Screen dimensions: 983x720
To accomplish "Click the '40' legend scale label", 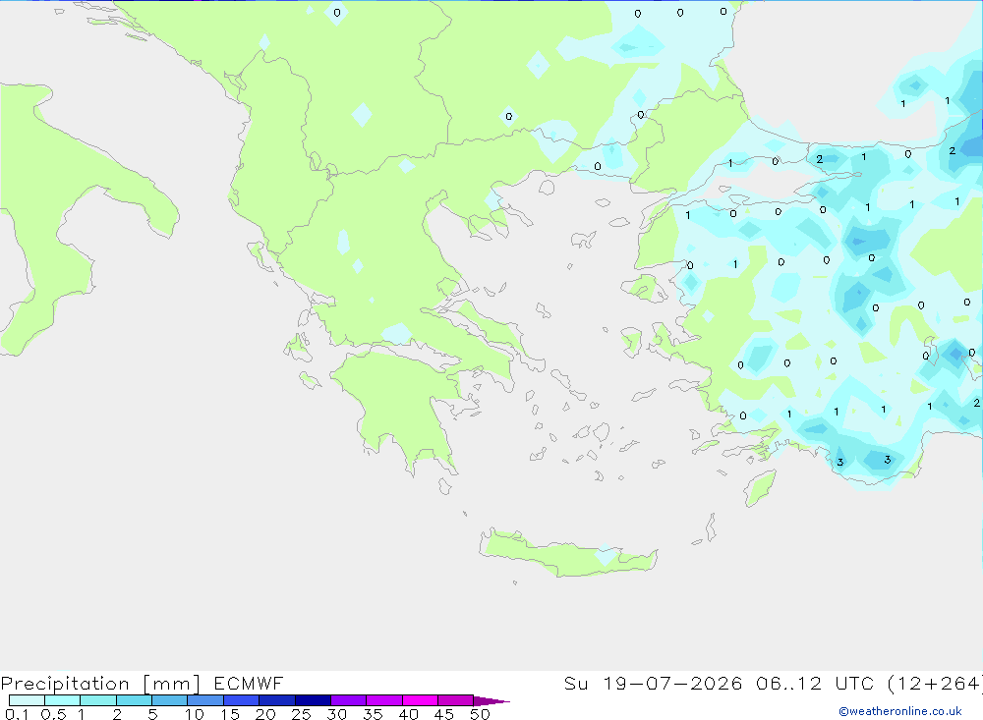I will click(408, 714).
